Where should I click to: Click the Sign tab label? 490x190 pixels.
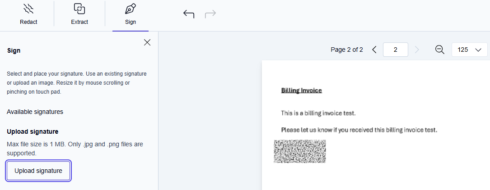[x=130, y=22]
